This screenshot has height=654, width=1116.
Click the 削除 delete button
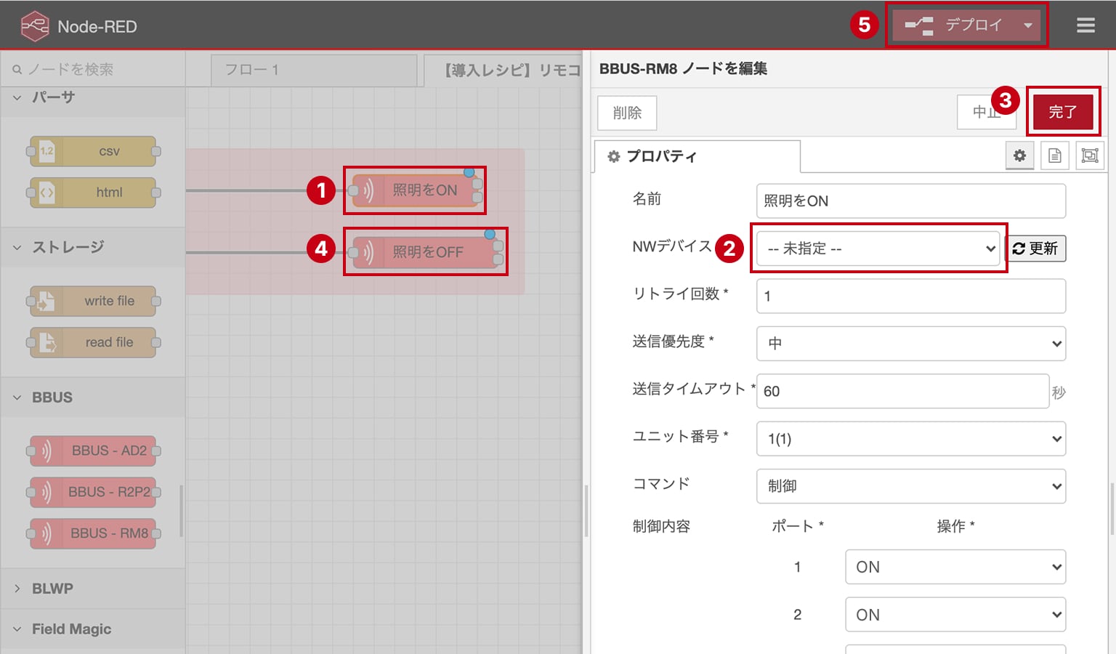tap(627, 113)
